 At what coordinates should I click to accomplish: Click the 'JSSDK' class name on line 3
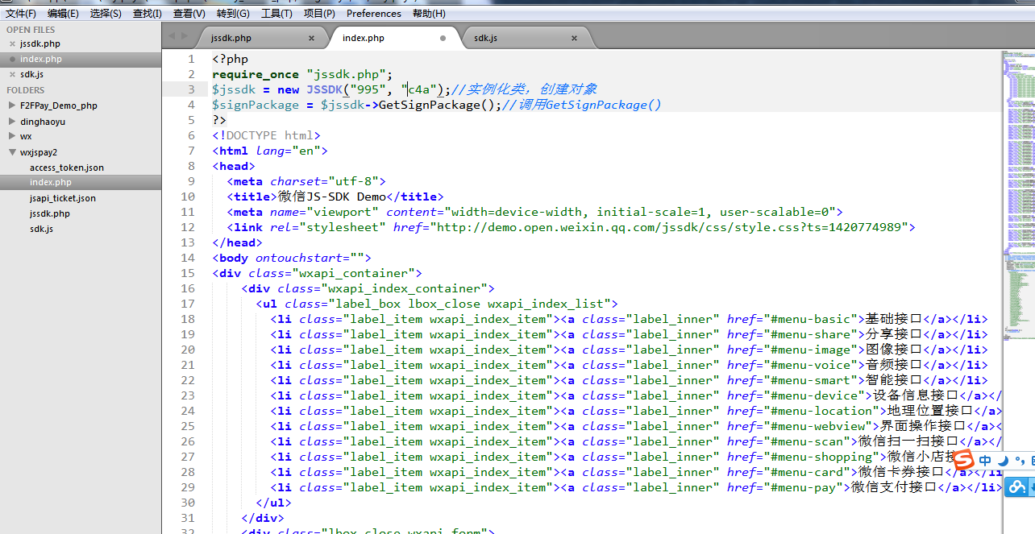click(x=324, y=89)
